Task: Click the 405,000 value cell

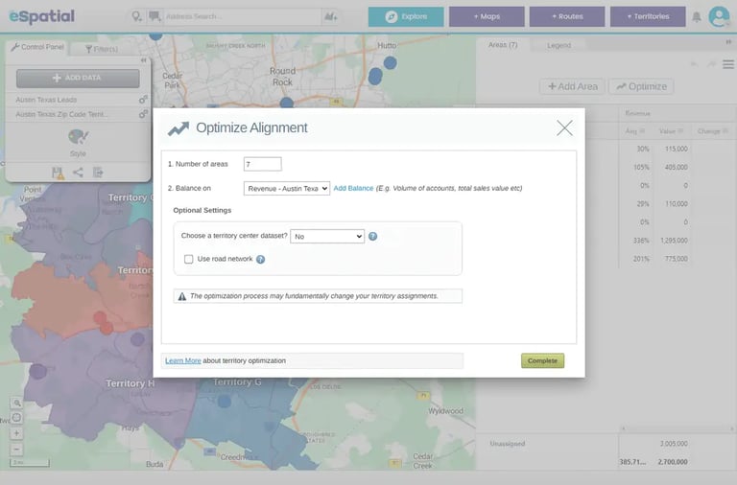Action: 676,167
